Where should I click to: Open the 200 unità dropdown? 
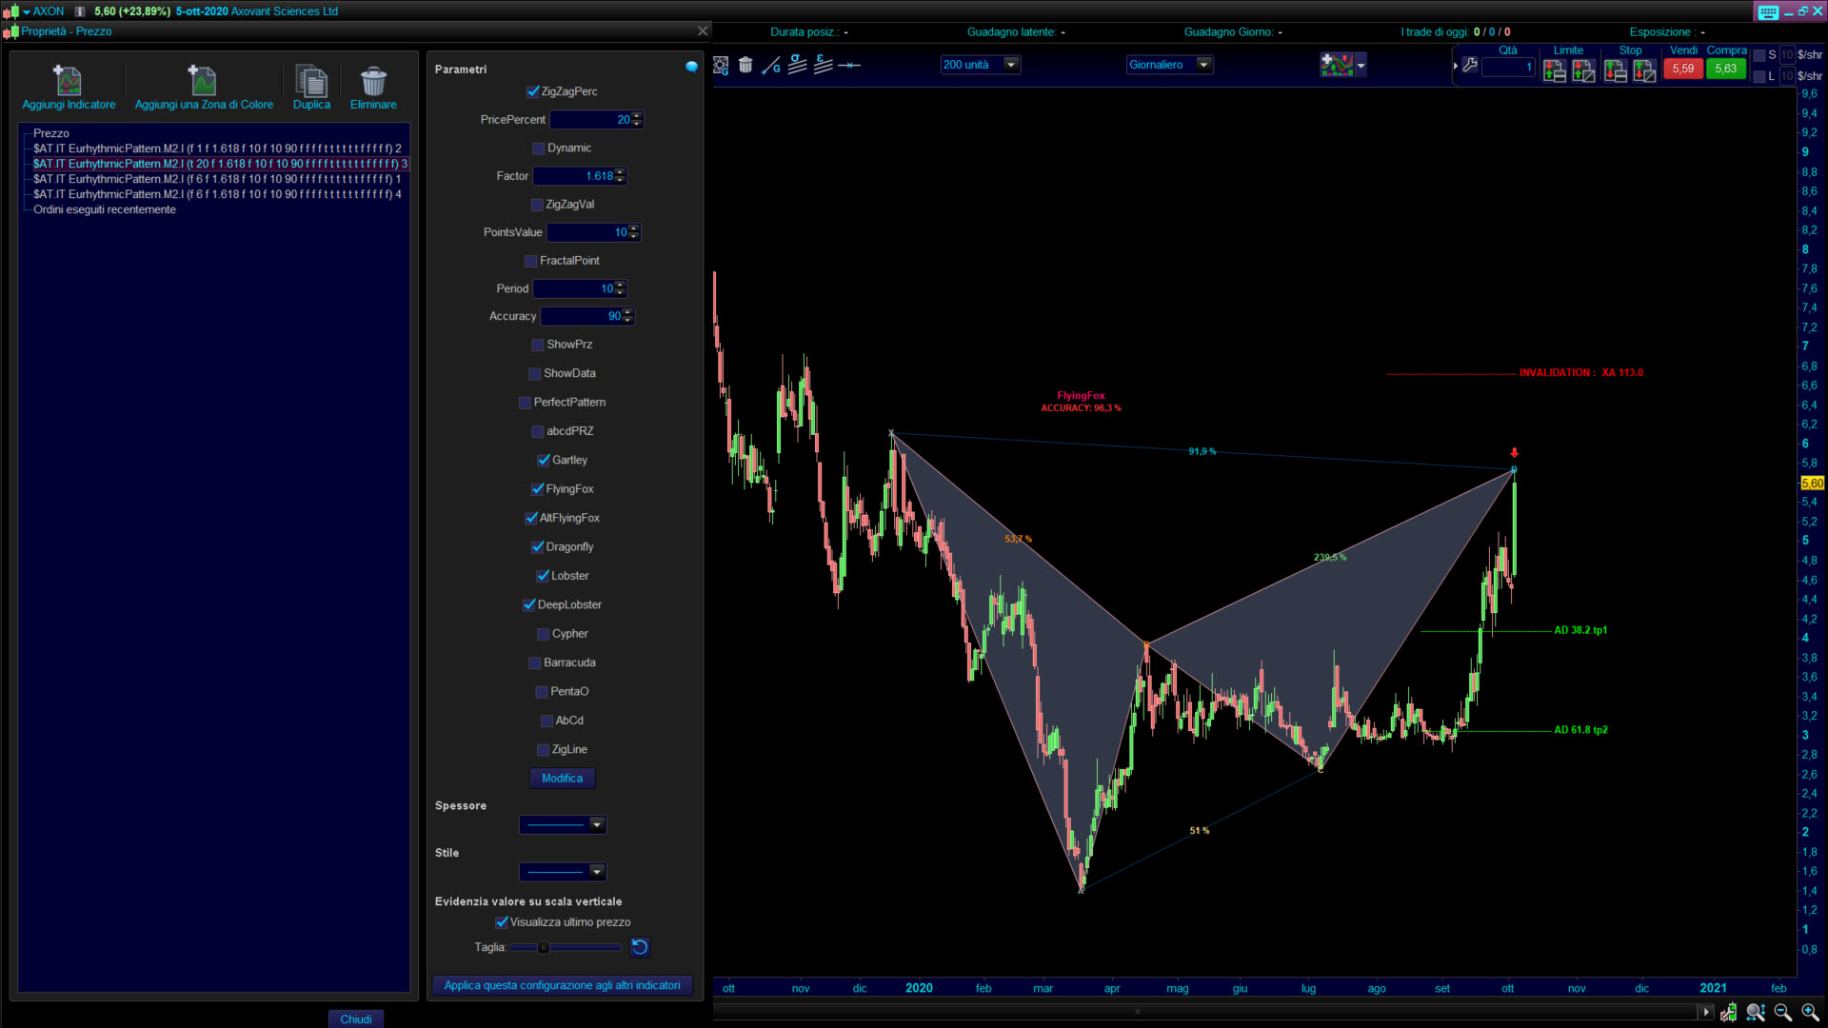point(1011,65)
